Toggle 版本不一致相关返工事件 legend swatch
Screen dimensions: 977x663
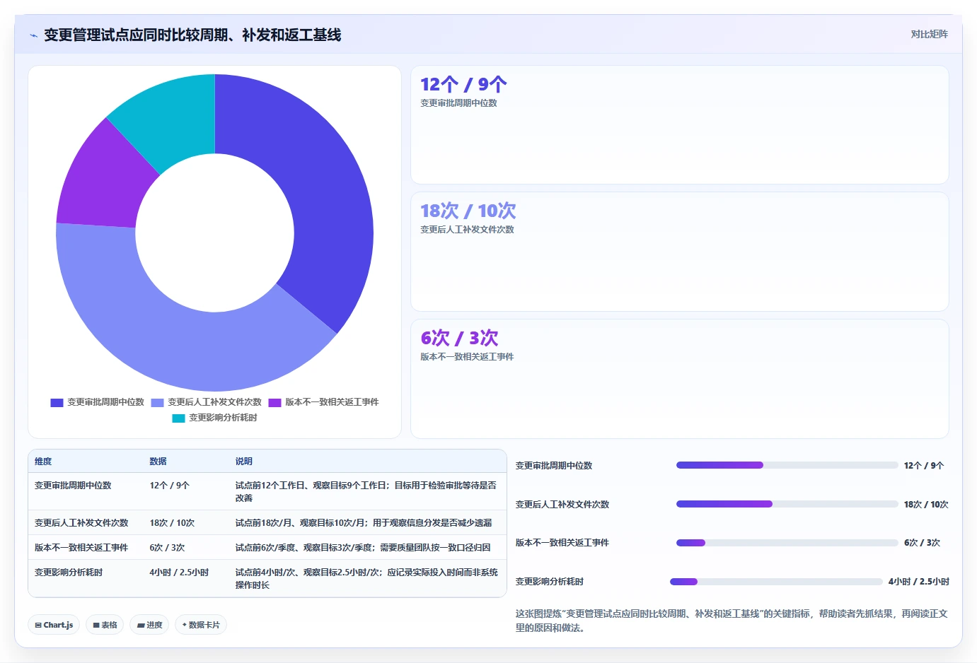(274, 402)
